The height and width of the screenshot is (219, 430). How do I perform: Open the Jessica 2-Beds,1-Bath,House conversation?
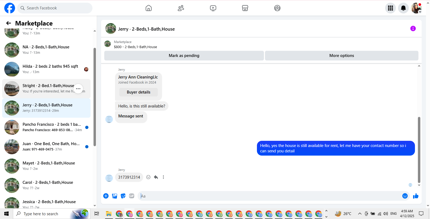(46, 202)
